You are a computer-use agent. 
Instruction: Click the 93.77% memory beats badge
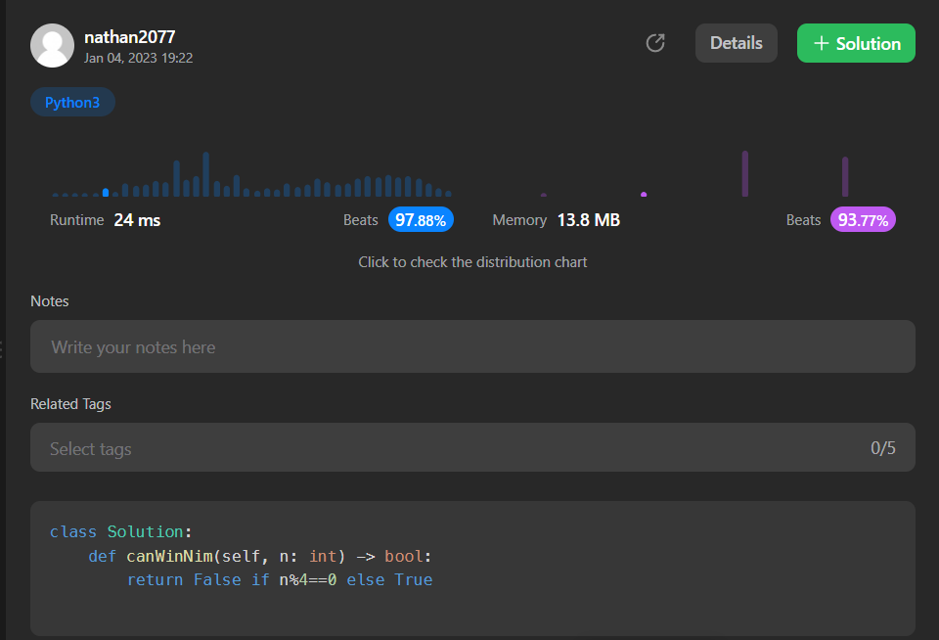[863, 220]
